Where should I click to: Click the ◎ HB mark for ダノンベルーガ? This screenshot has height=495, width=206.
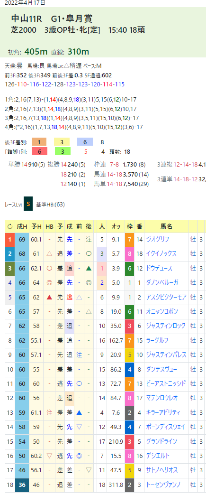click(49, 283)
